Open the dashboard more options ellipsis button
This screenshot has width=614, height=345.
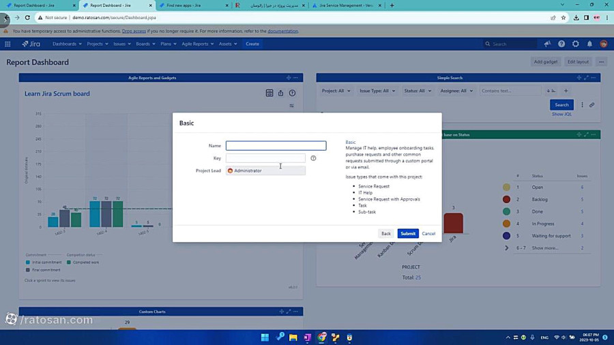pos(601,62)
